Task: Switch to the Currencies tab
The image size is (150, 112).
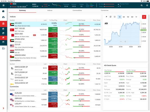Action: [x=105, y=10]
